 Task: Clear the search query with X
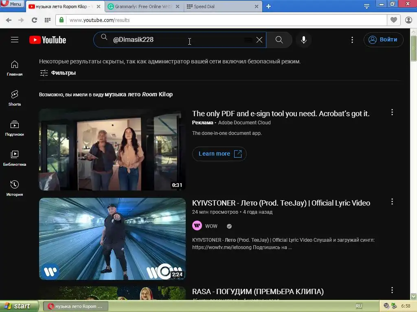click(259, 40)
